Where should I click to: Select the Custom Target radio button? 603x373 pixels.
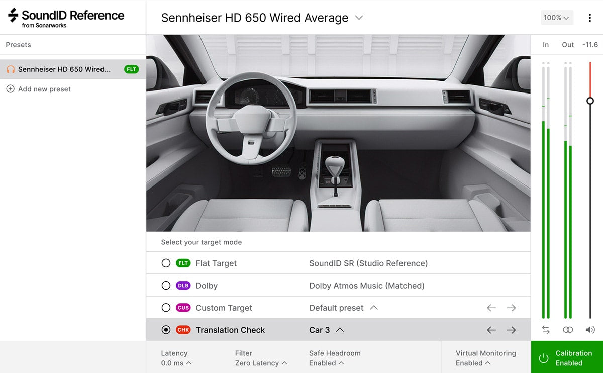pos(166,307)
